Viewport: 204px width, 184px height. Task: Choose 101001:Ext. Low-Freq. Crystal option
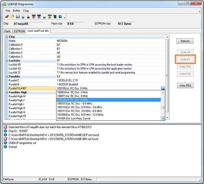click(109, 118)
